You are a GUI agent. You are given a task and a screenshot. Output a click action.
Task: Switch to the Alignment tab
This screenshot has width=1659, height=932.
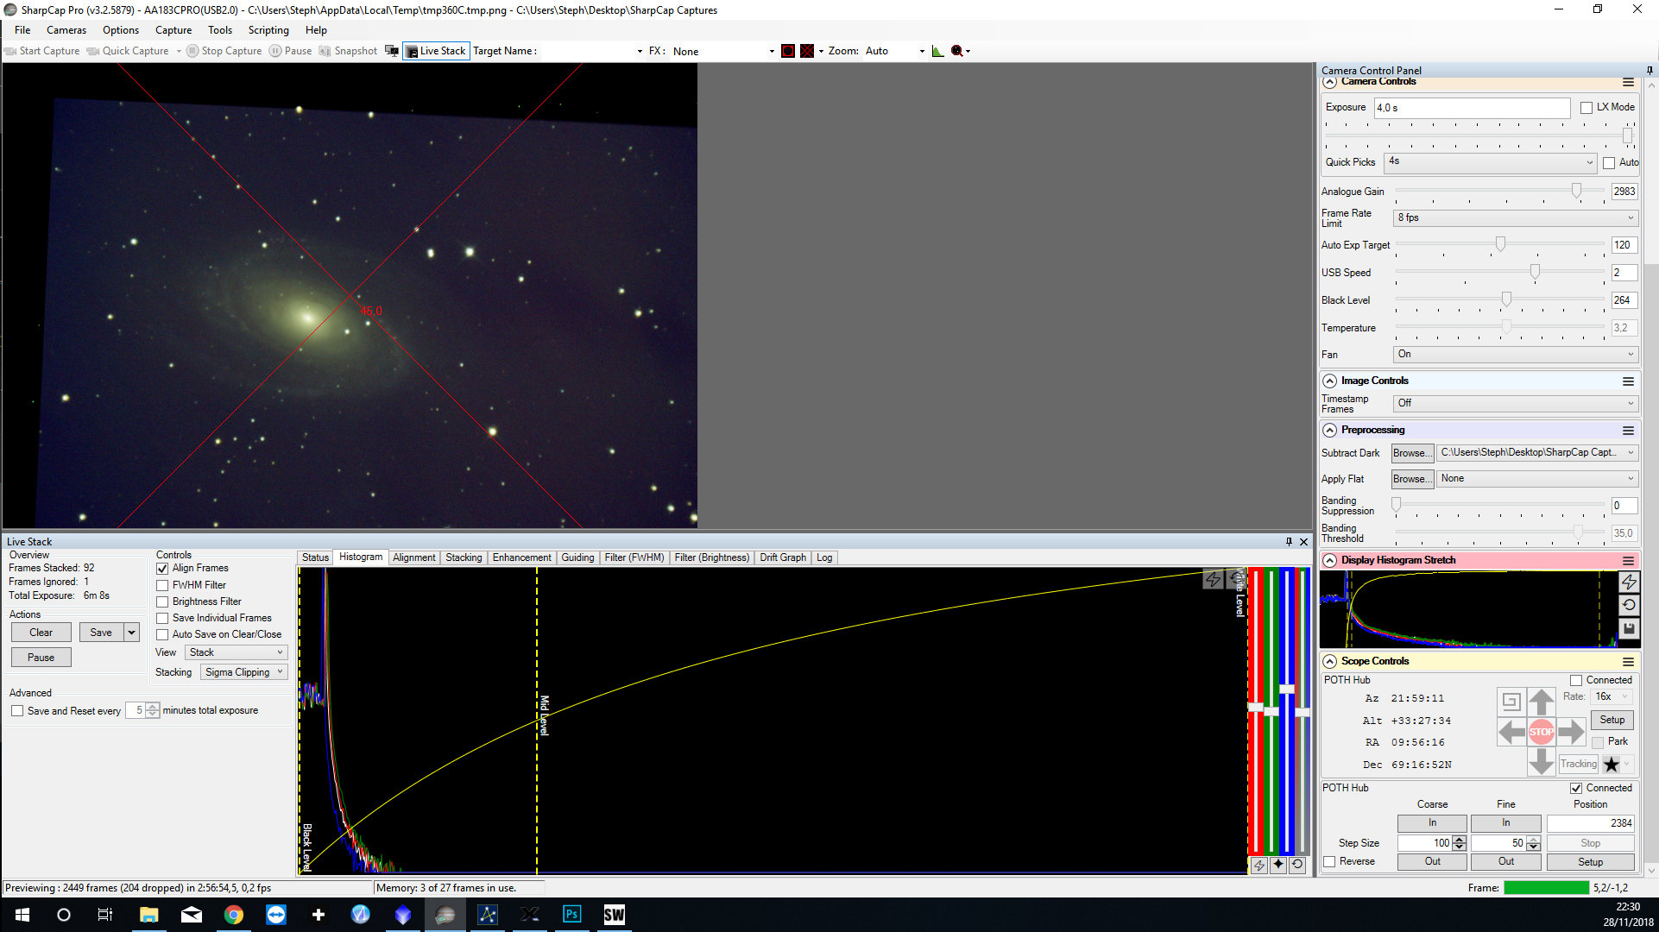[x=413, y=557]
